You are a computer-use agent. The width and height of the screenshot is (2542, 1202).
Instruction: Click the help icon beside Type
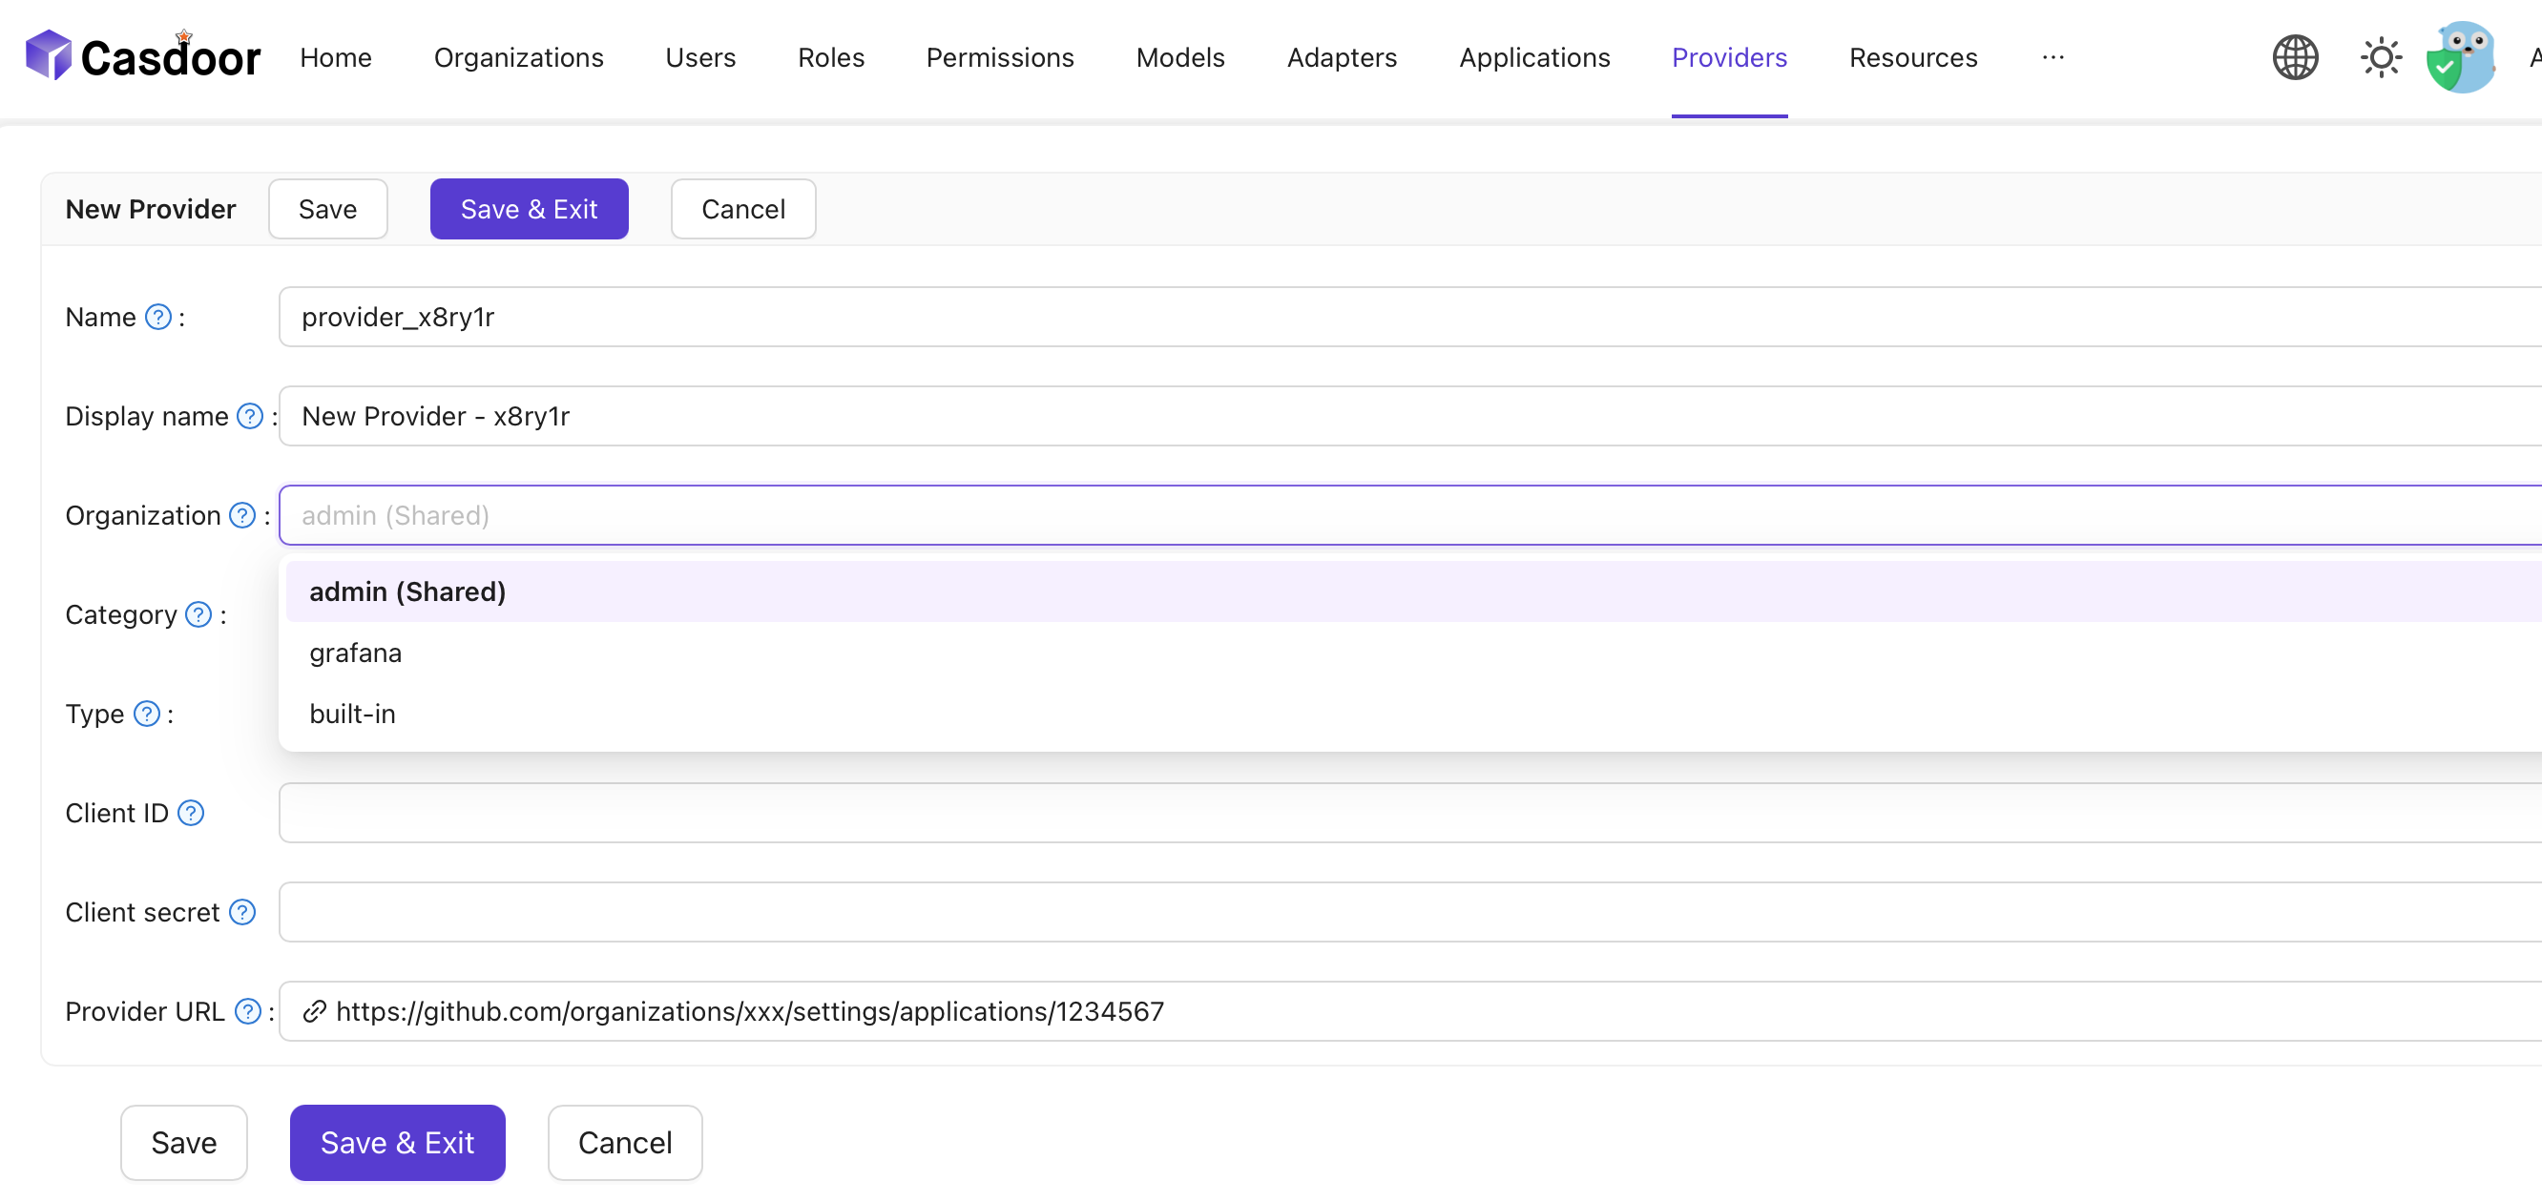pos(146,714)
